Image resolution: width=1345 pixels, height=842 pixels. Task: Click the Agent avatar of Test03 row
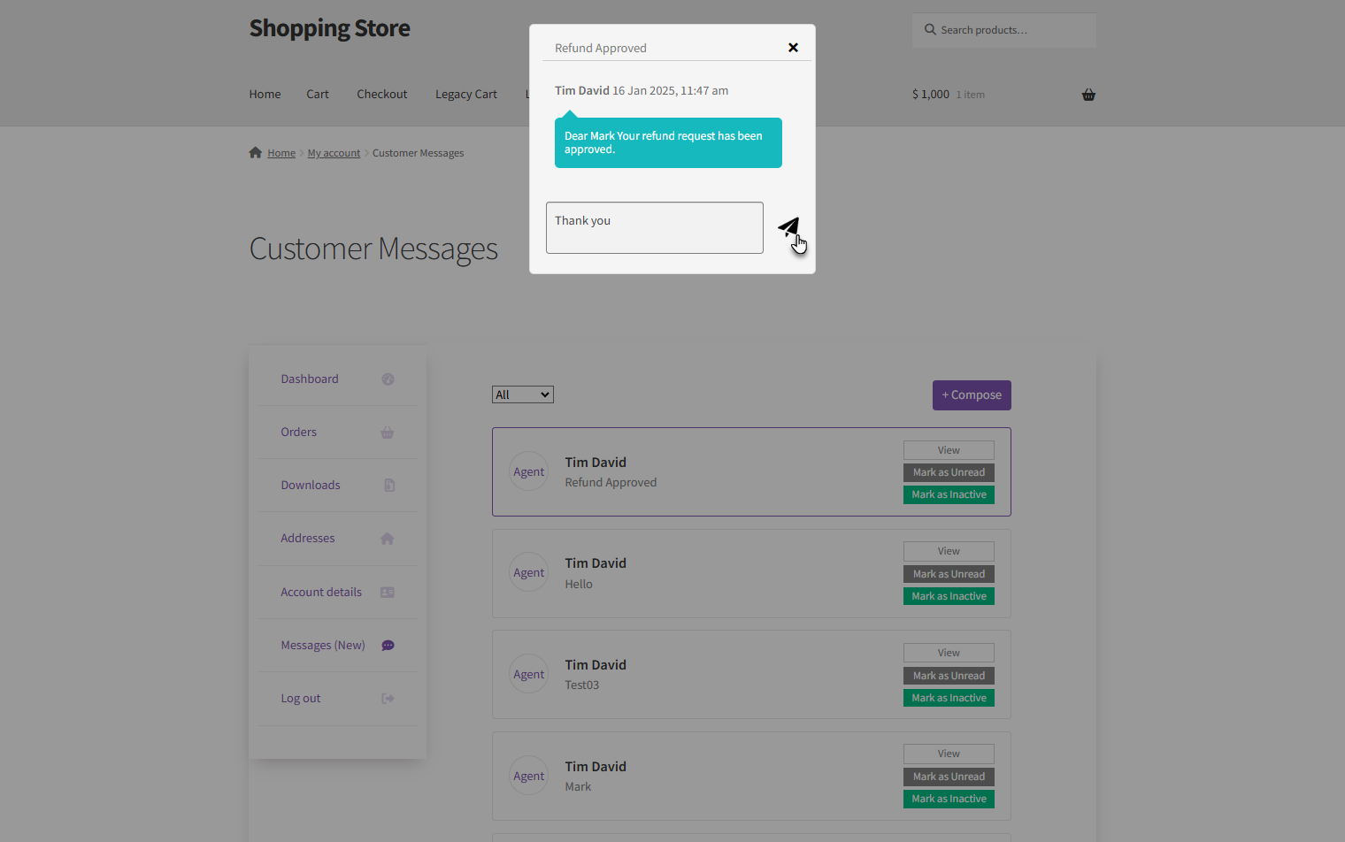tap(529, 674)
